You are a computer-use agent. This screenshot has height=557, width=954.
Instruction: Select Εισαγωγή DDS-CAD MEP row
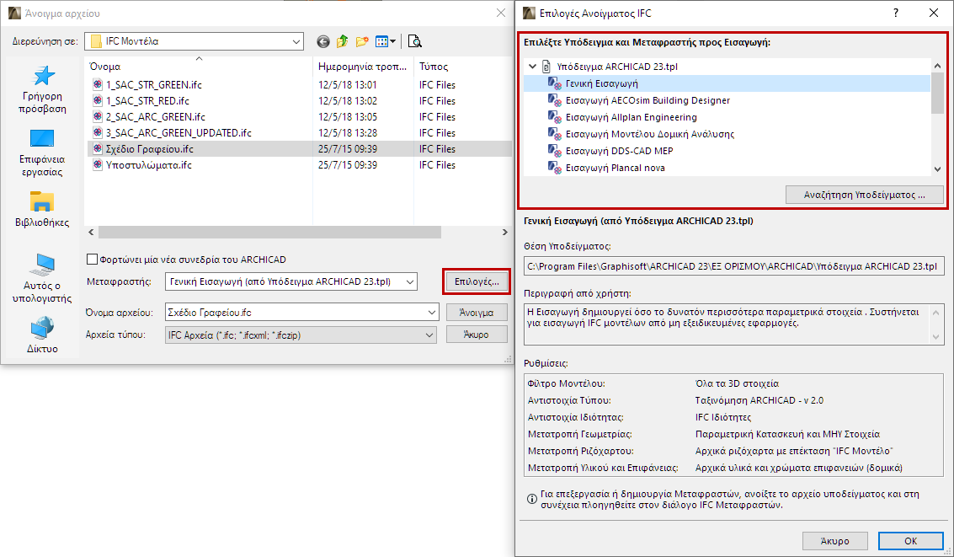click(x=727, y=150)
